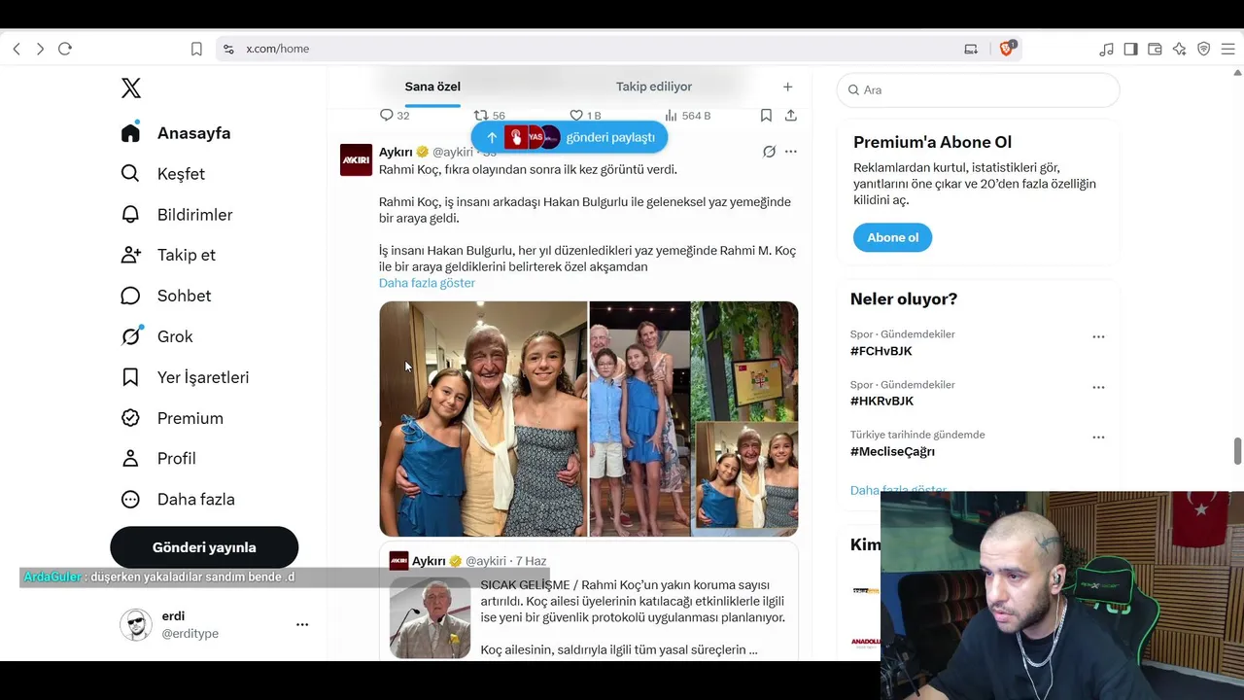
Task: Reload the x.com page
Action: coord(65,49)
